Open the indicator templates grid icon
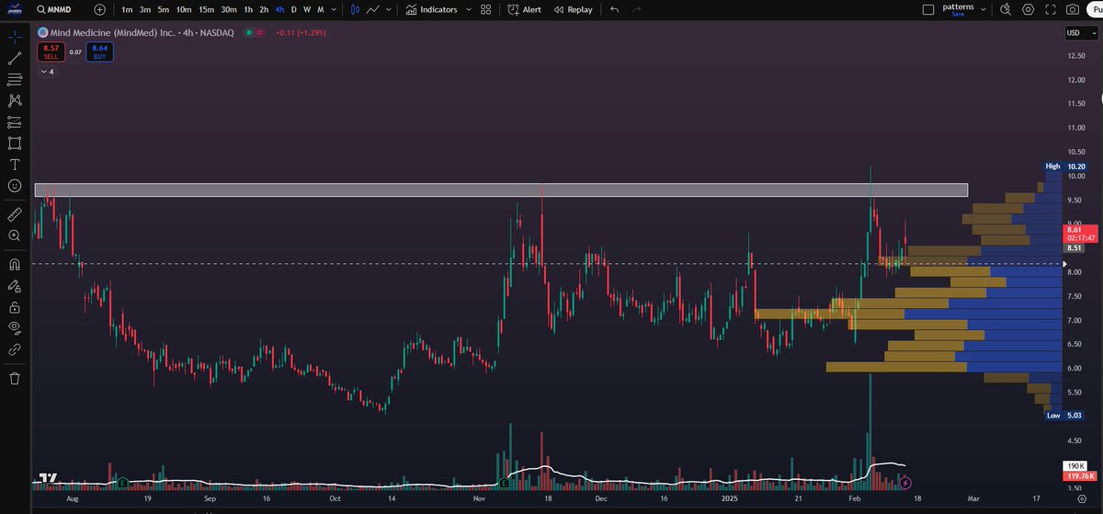 [485, 9]
